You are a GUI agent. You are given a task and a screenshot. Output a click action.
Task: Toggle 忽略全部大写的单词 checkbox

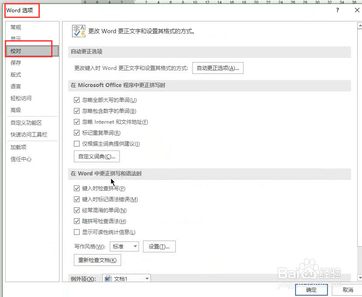(x=77, y=100)
